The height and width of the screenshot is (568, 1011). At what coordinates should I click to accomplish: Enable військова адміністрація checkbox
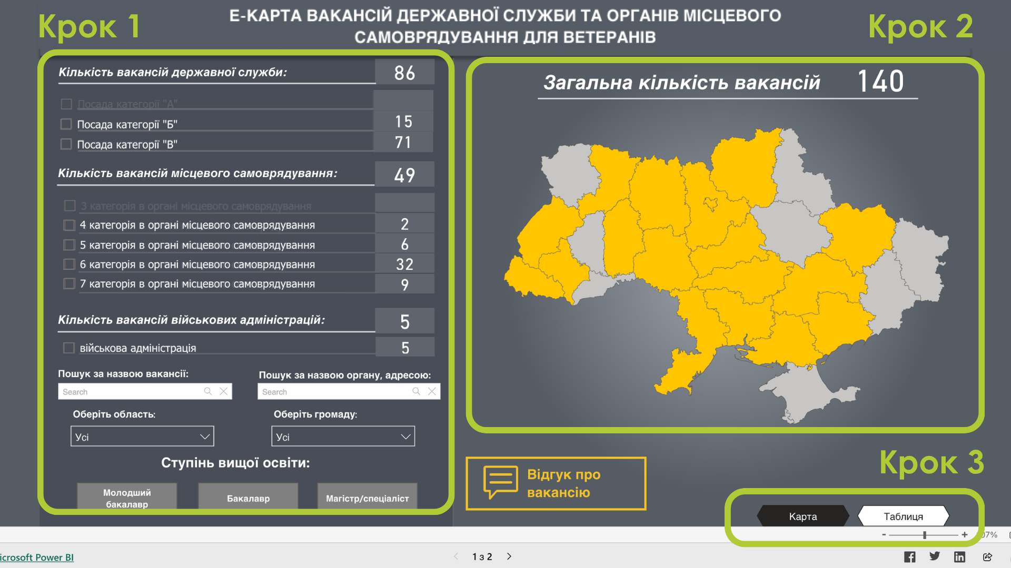coord(69,348)
